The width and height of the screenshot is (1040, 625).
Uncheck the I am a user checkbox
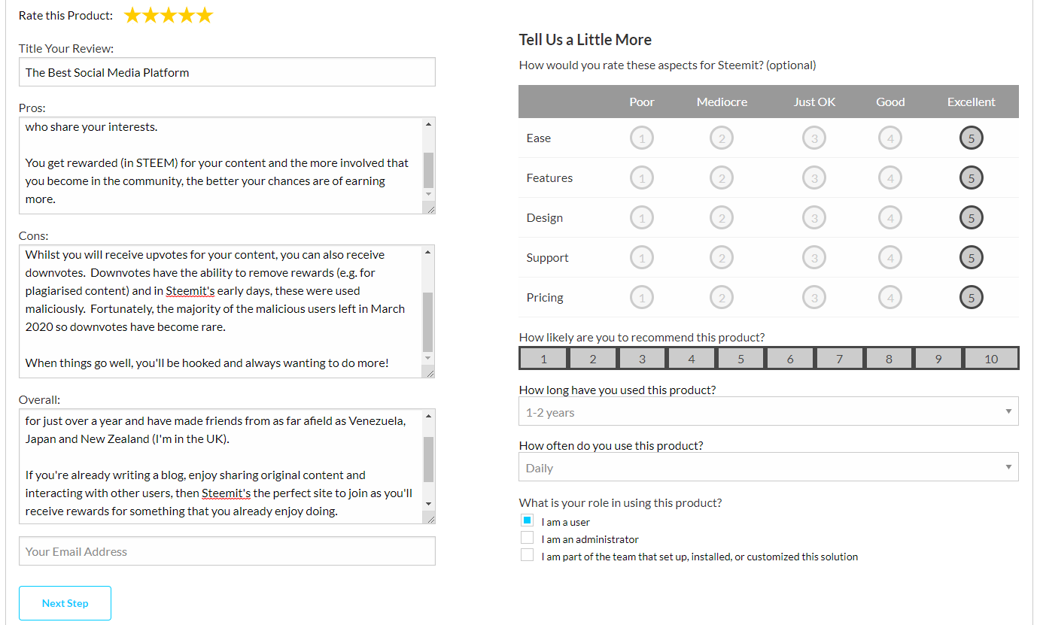coord(527,520)
